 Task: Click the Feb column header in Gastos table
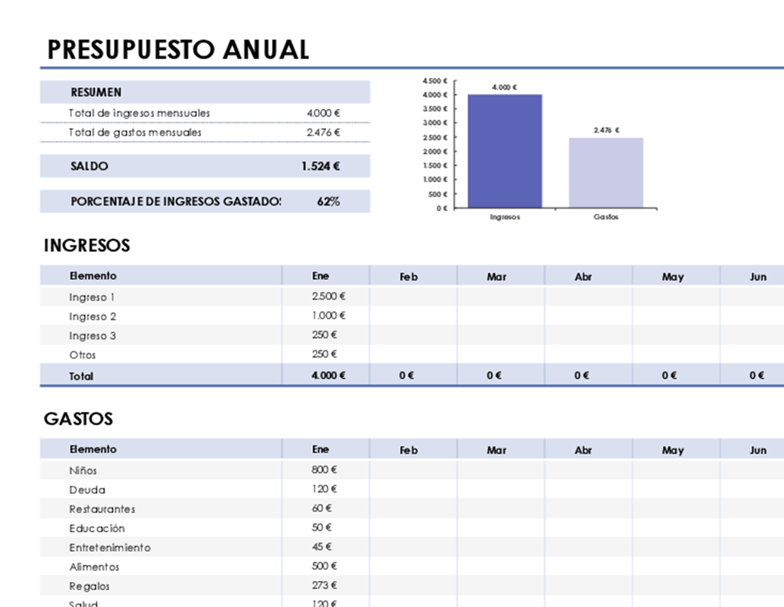[409, 451]
